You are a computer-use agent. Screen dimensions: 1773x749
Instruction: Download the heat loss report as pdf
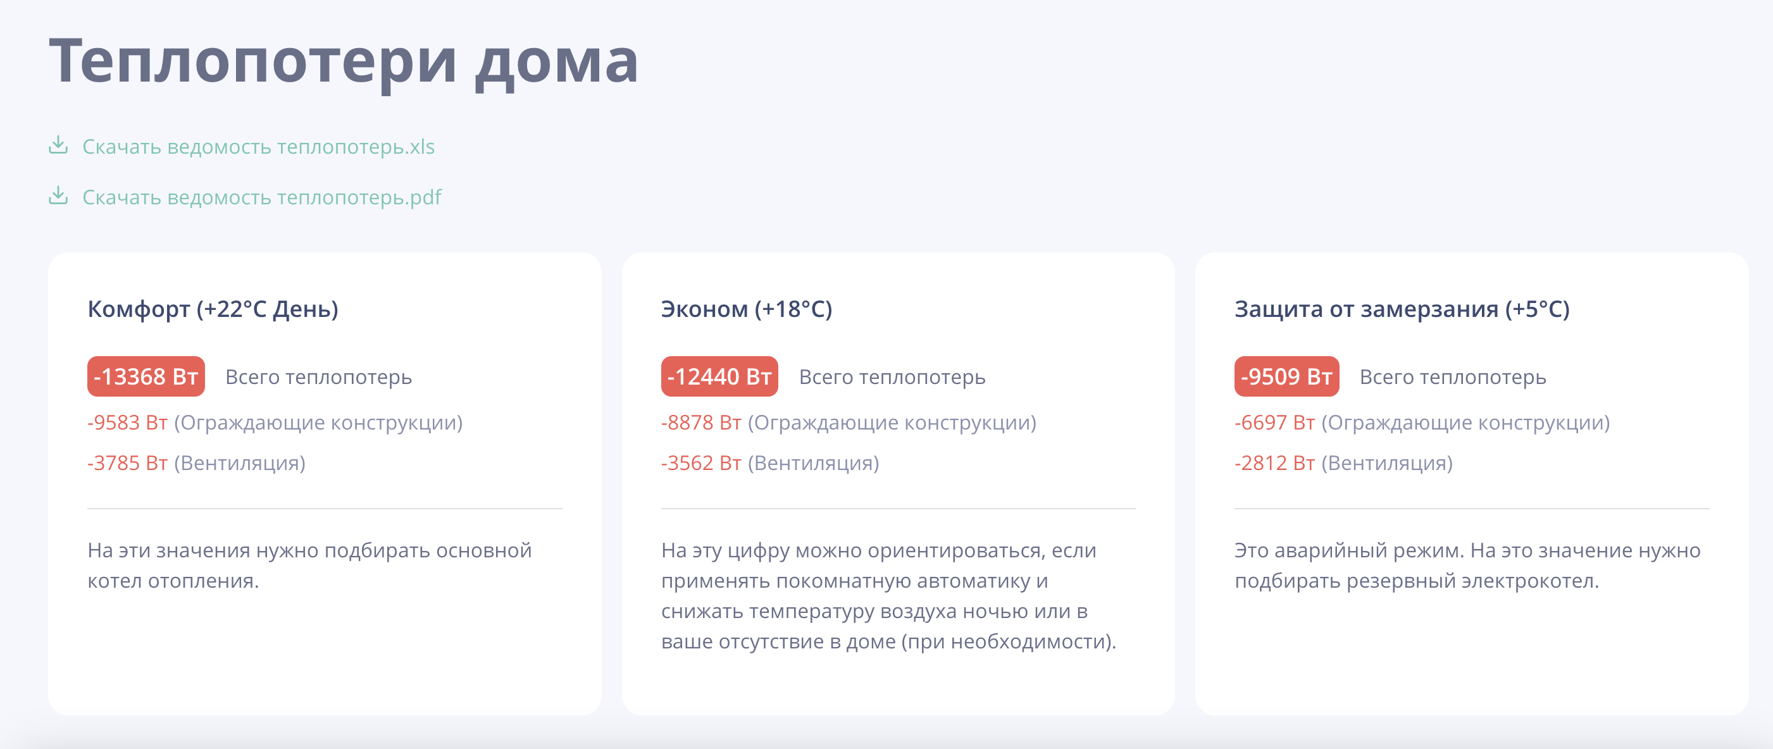pos(261,197)
